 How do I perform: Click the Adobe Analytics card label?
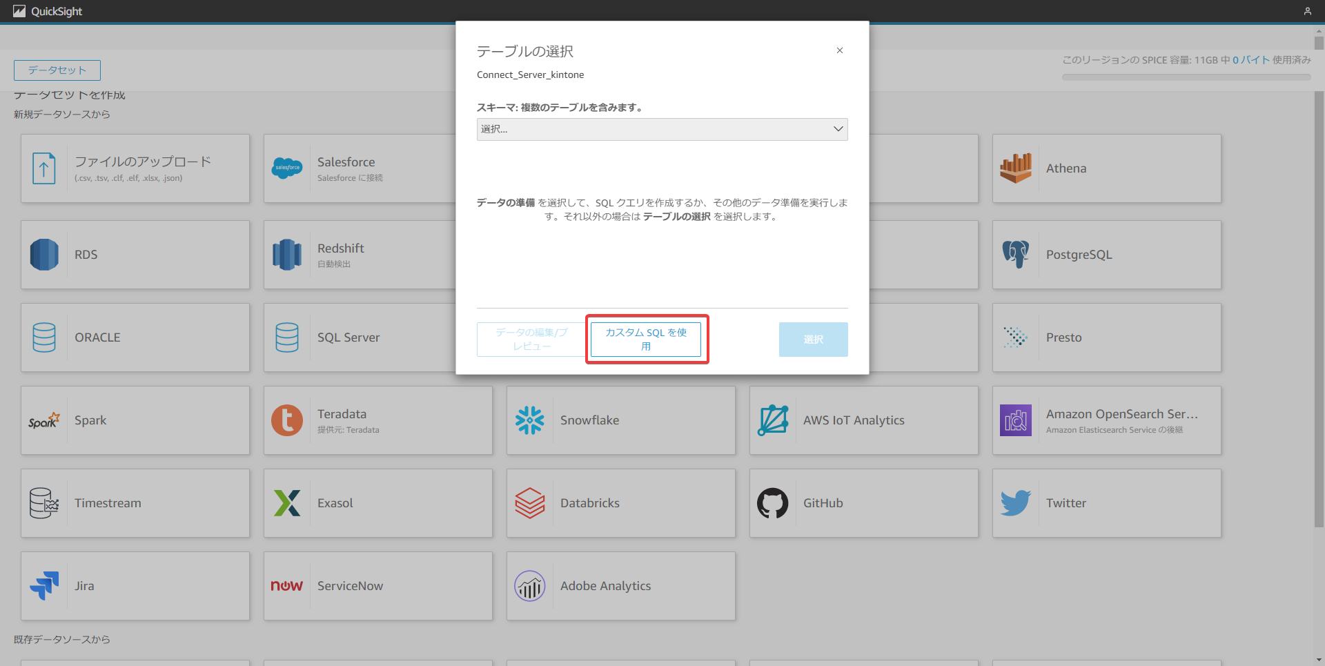605,586
